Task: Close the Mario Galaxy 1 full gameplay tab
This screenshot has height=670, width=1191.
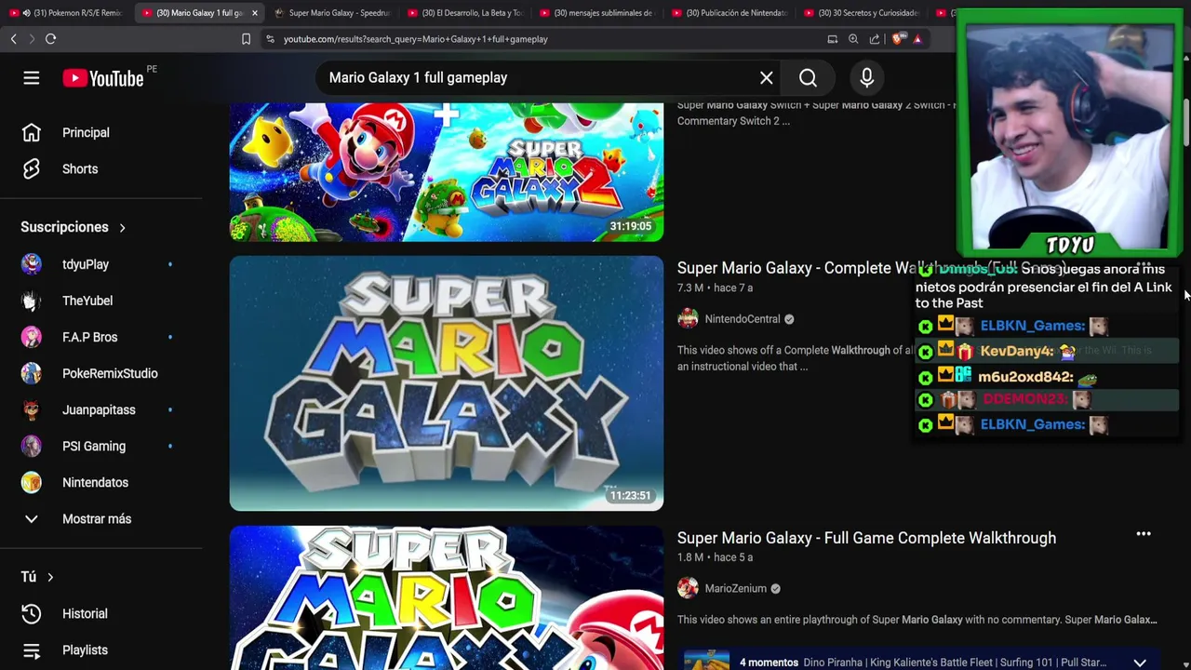Action: pyautogui.click(x=254, y=13)
